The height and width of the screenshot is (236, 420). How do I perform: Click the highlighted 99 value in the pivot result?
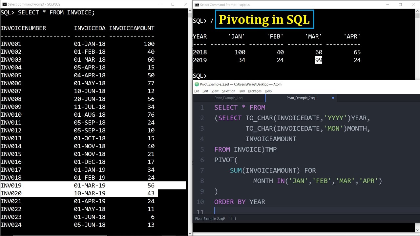coord(319,60)
